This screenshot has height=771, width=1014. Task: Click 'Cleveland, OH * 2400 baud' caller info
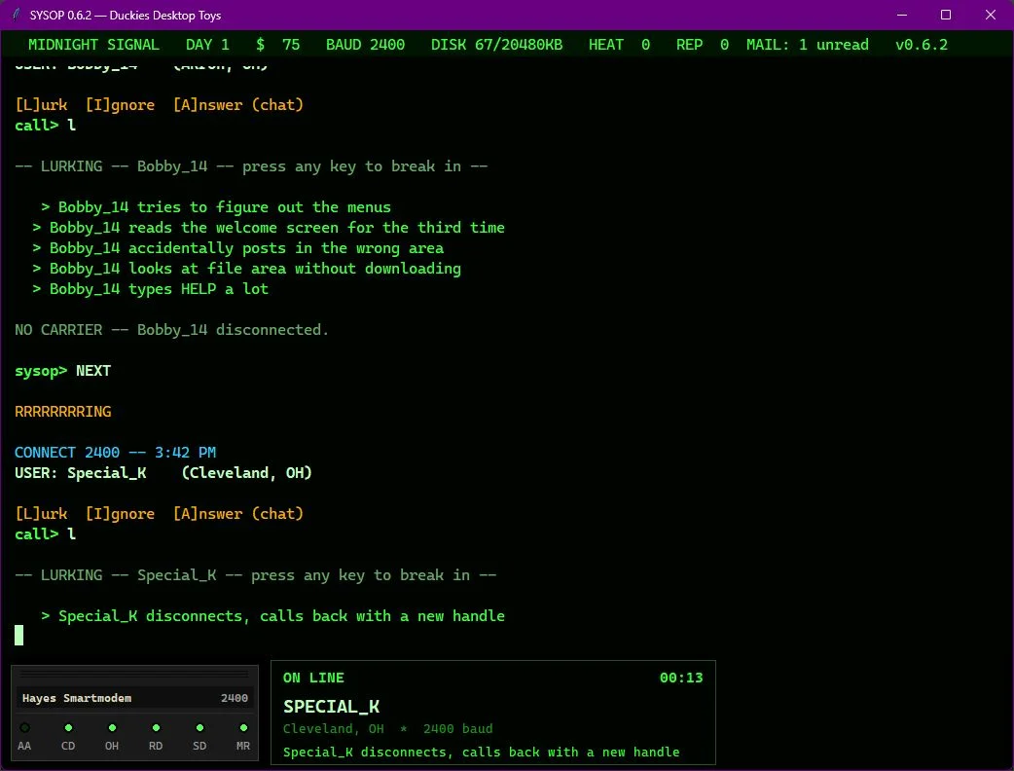[388, 729]
